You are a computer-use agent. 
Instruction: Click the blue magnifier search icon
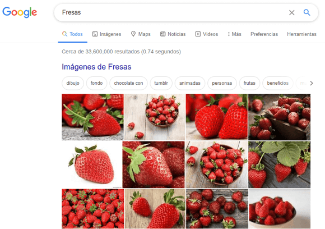307,12
